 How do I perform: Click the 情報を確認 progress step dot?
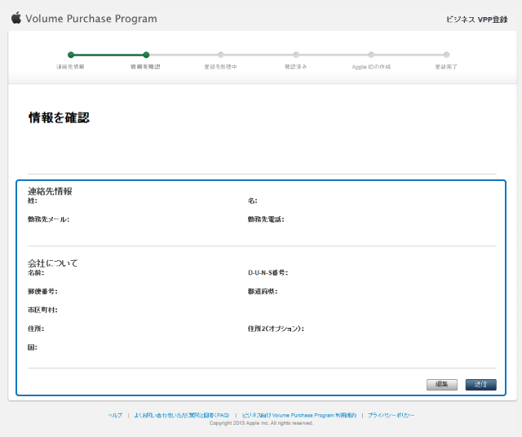coord(146,55)
